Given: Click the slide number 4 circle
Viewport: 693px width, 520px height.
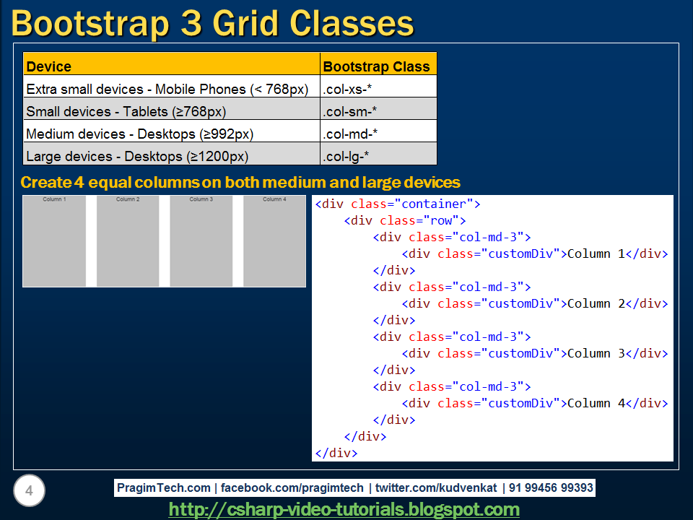Looking at the screenshot, I should (29, 490).
